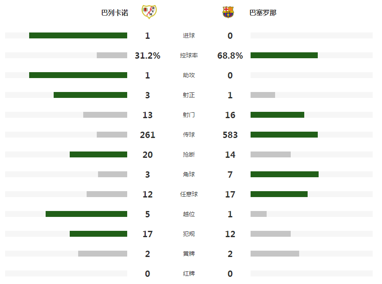Click the 583 passes value
382x284 pixels.
tap(230, 135)
